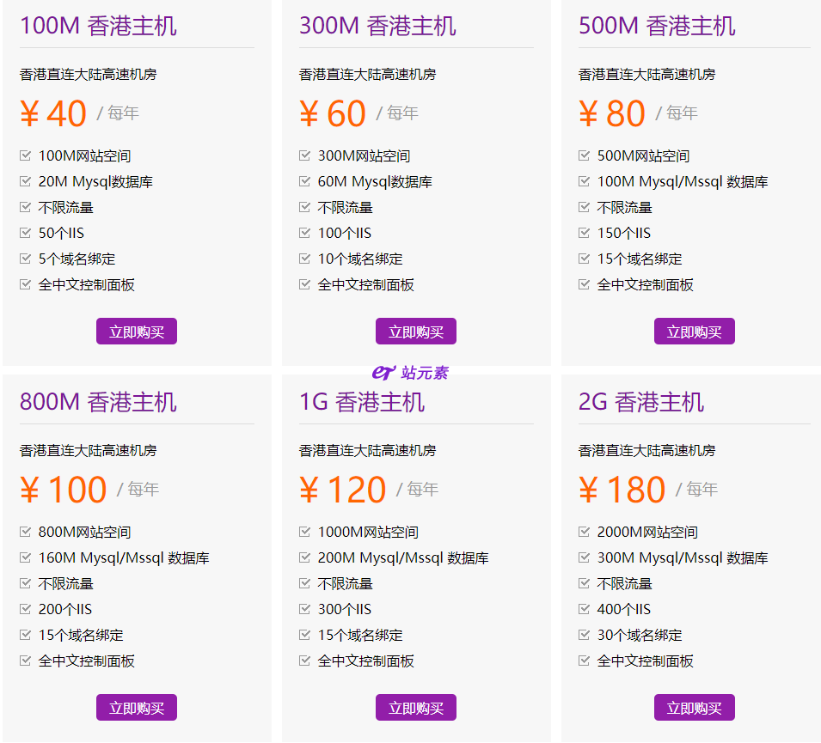The height and width of the screenshot is (743, 821).
Task: Click checkmark icon next to 20M Mysql数据库
Action: [x=25, y=181]
